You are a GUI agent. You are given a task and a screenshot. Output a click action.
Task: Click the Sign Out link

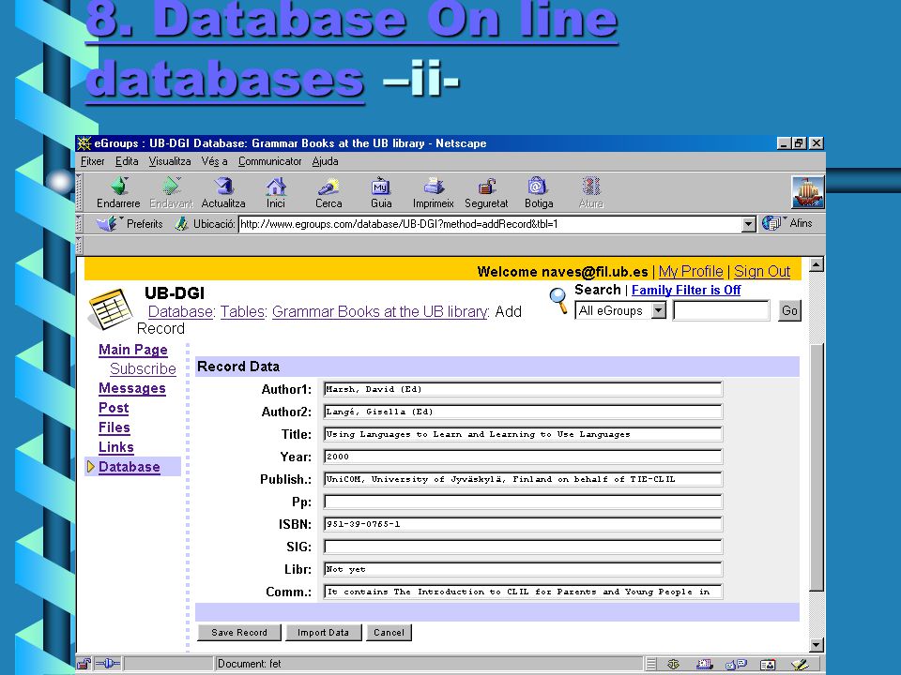tap(762, 272)
